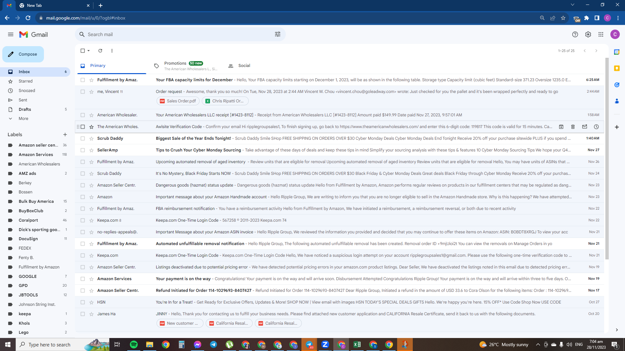Open Excel from the taskbar
Viewport: 625px width, 351px height.
pos(357,344)
